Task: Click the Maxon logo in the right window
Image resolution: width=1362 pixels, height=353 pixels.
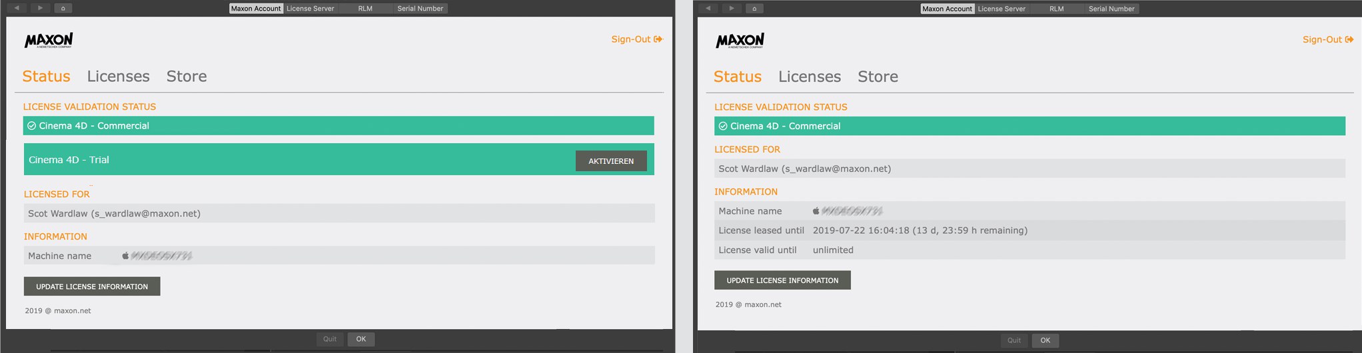Action: coord(740,41)
